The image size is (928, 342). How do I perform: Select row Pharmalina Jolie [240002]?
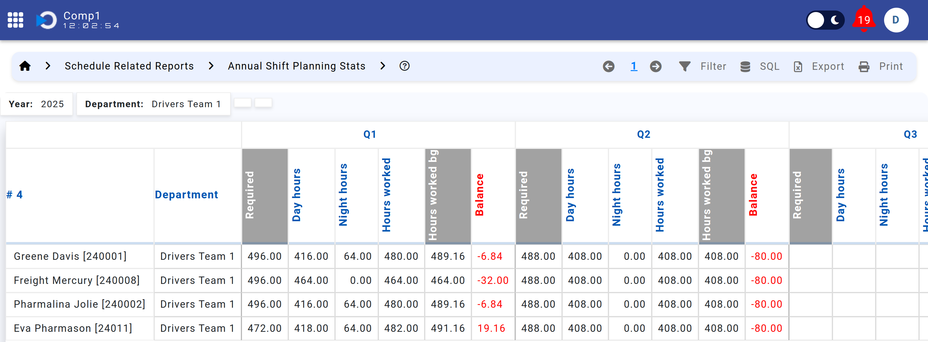79,304
